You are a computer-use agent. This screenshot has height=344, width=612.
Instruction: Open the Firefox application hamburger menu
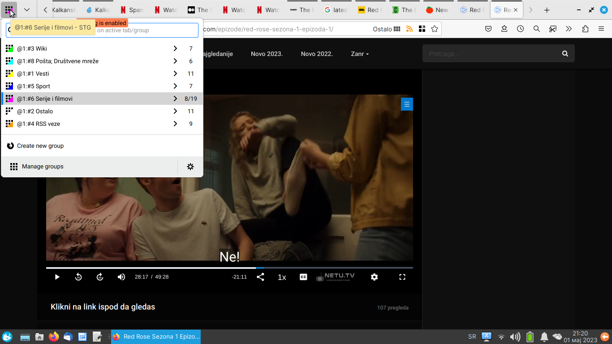601,29
